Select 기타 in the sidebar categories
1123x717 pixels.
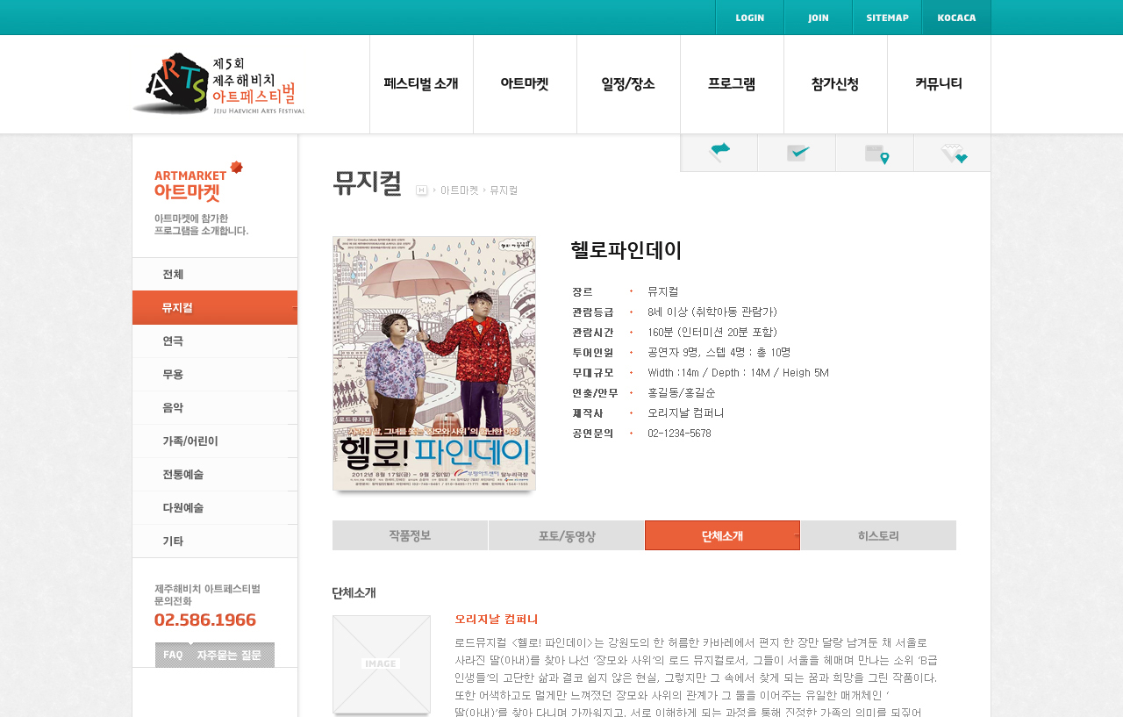click(x=215, y=541)
